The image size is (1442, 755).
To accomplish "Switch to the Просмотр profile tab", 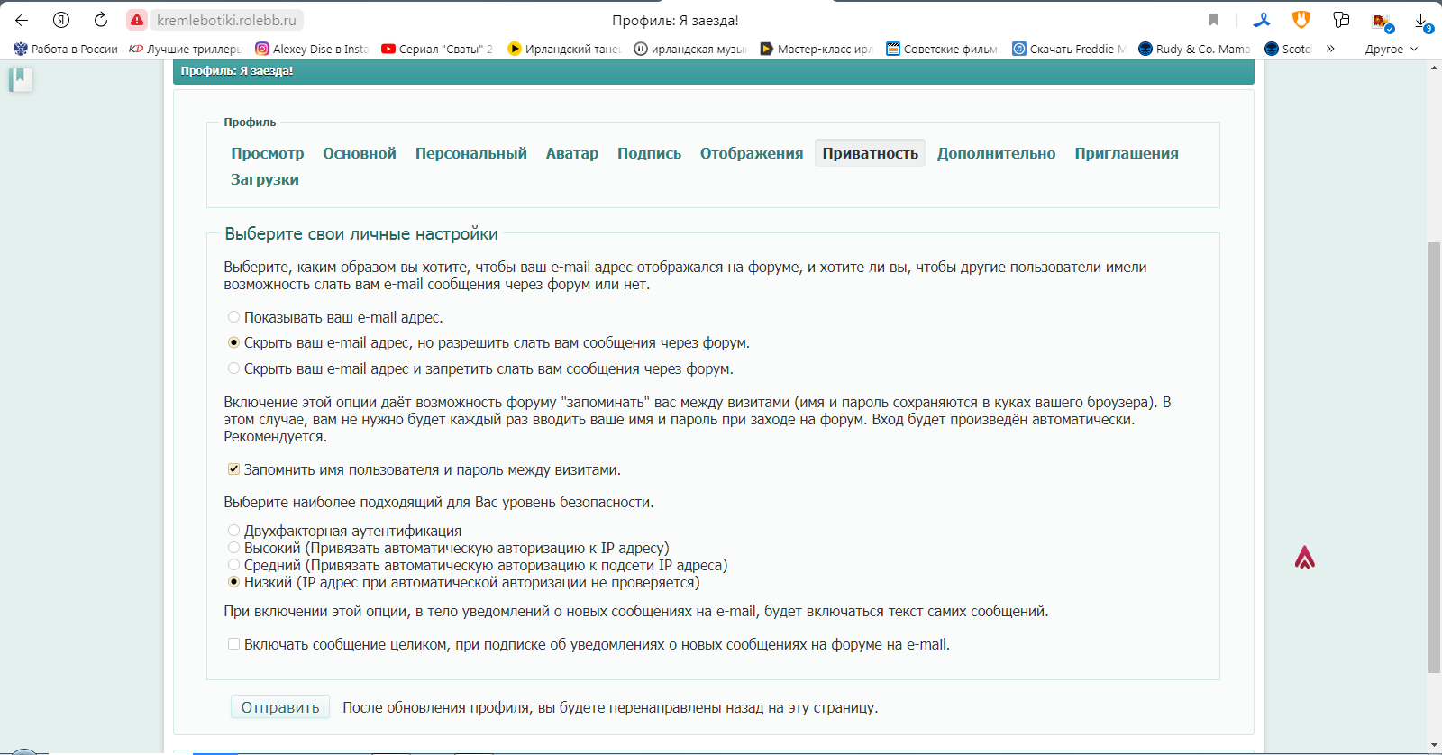I will (267, 153).
